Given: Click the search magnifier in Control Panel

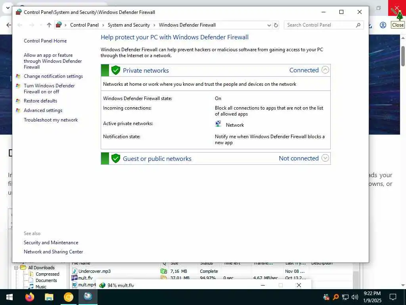Looking at the screenshot, I should [358, 25].
